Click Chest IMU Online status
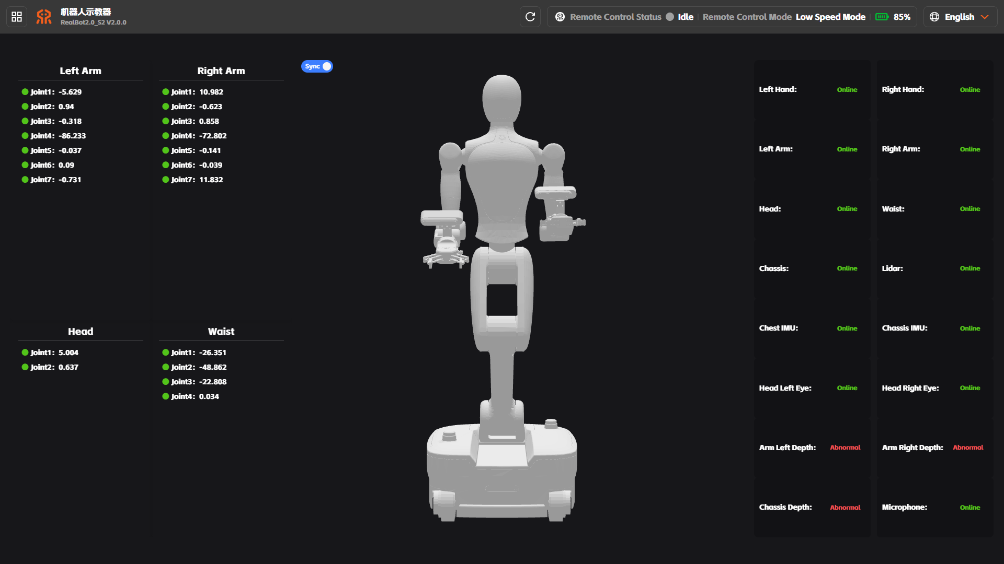 [x=847, y=328]
